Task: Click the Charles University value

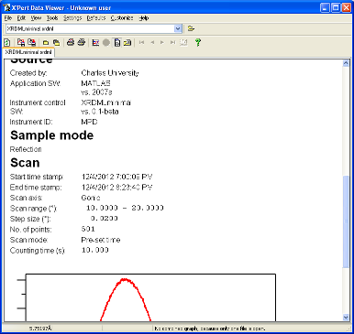Action: [110, 73]
